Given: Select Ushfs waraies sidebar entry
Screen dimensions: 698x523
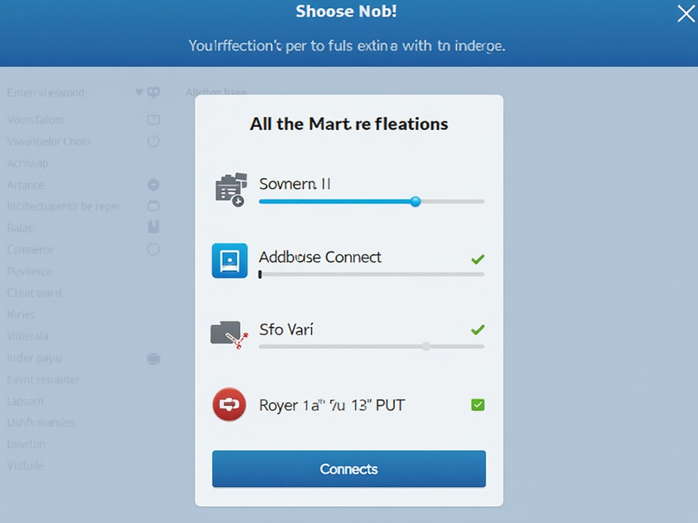Looking at the screenshot, I should point(40,422).
